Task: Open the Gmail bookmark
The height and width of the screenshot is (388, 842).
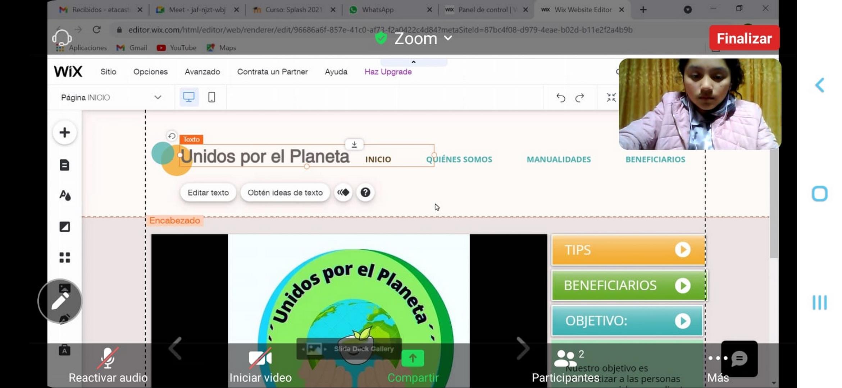Action: click(x=132, y=48)
